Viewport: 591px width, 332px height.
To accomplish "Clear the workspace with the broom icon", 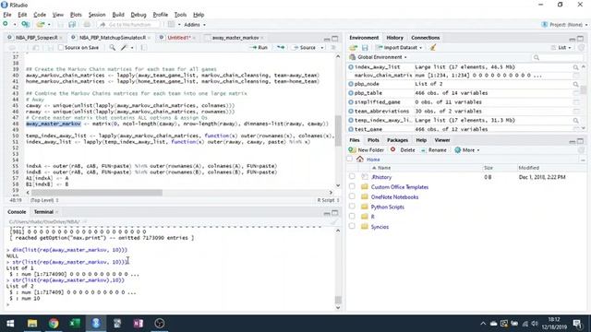I will click(433, 47).
